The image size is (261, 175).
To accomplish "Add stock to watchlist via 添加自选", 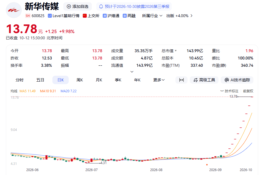I will pyautogui.click(x=77, y=6).
